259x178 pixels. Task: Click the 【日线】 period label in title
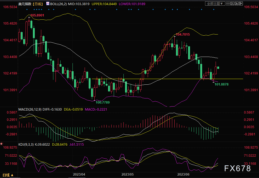point(38,4)
